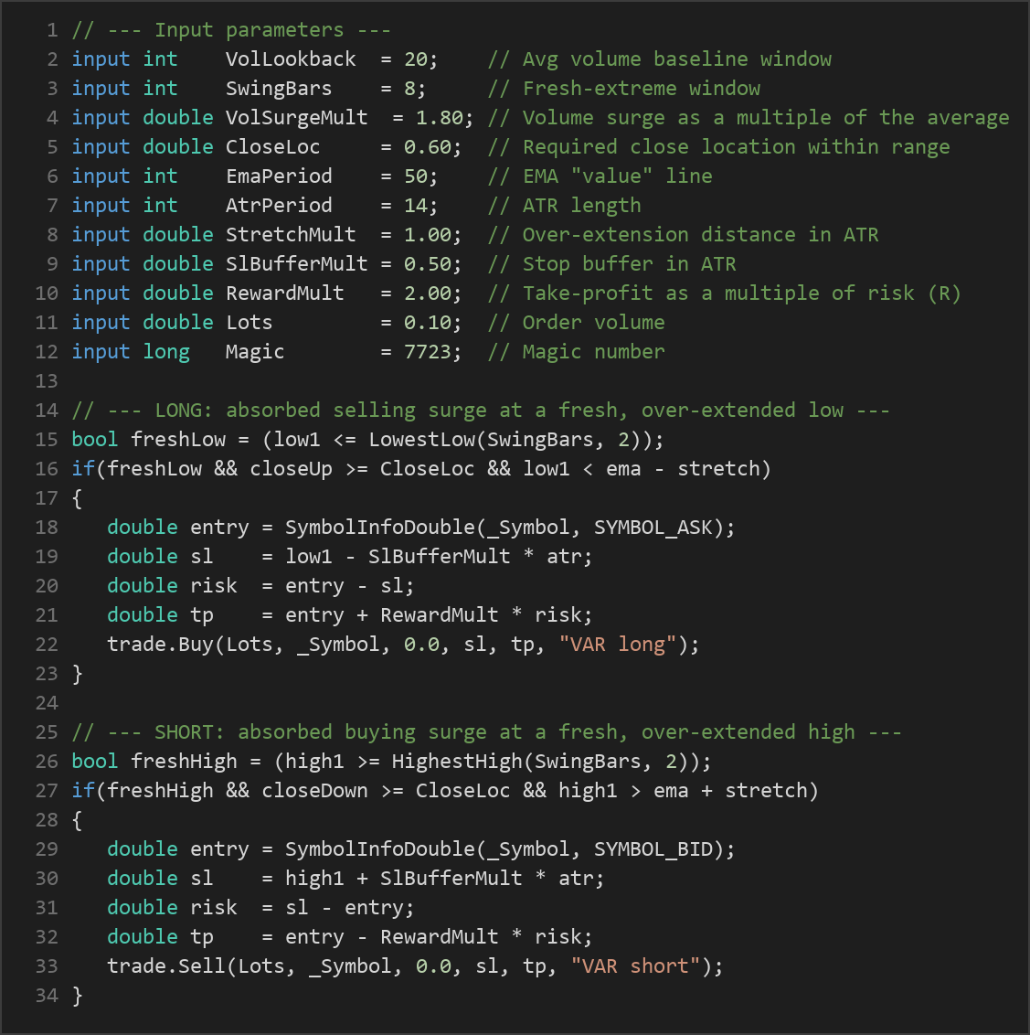This screenshot has height=1035, width=1030.
Task: Click the SlBufferMult value 0.50
Action: [428, 264]
